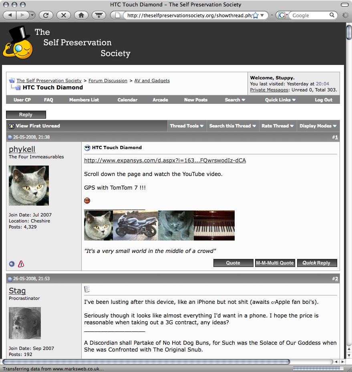Bookmark this page with the star icon
The width and height of the screenshot is (352, 372).
pos(255,15)
